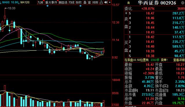Click the 外盘 22.05万 value
Viewport: 185px width, 107px height.
pyautogui.click(x=148, y=103)
